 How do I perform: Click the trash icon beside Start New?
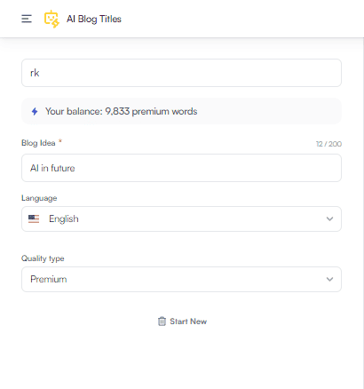coord(162,322)
